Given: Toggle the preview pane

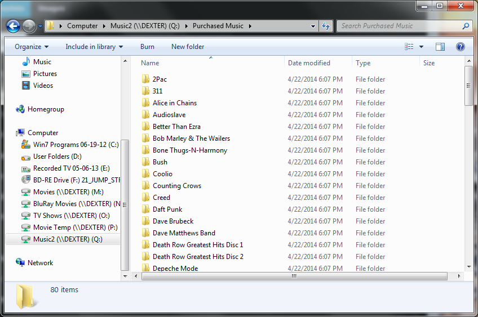Looking at the screenshot, I should [440, 47].
